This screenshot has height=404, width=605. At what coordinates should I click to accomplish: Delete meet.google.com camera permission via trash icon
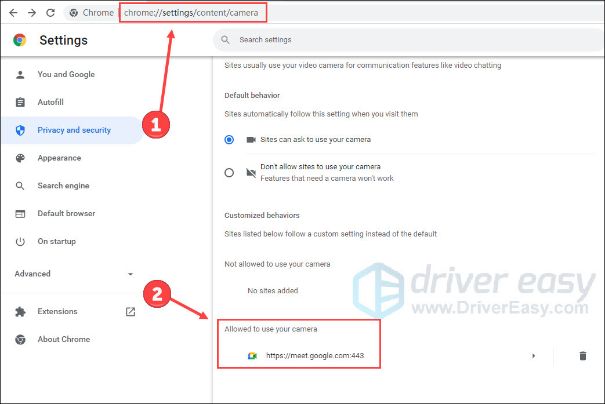click(582, 356)
